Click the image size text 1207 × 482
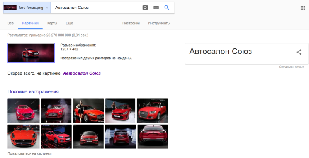The image size is (309, 158). [69, 49]
